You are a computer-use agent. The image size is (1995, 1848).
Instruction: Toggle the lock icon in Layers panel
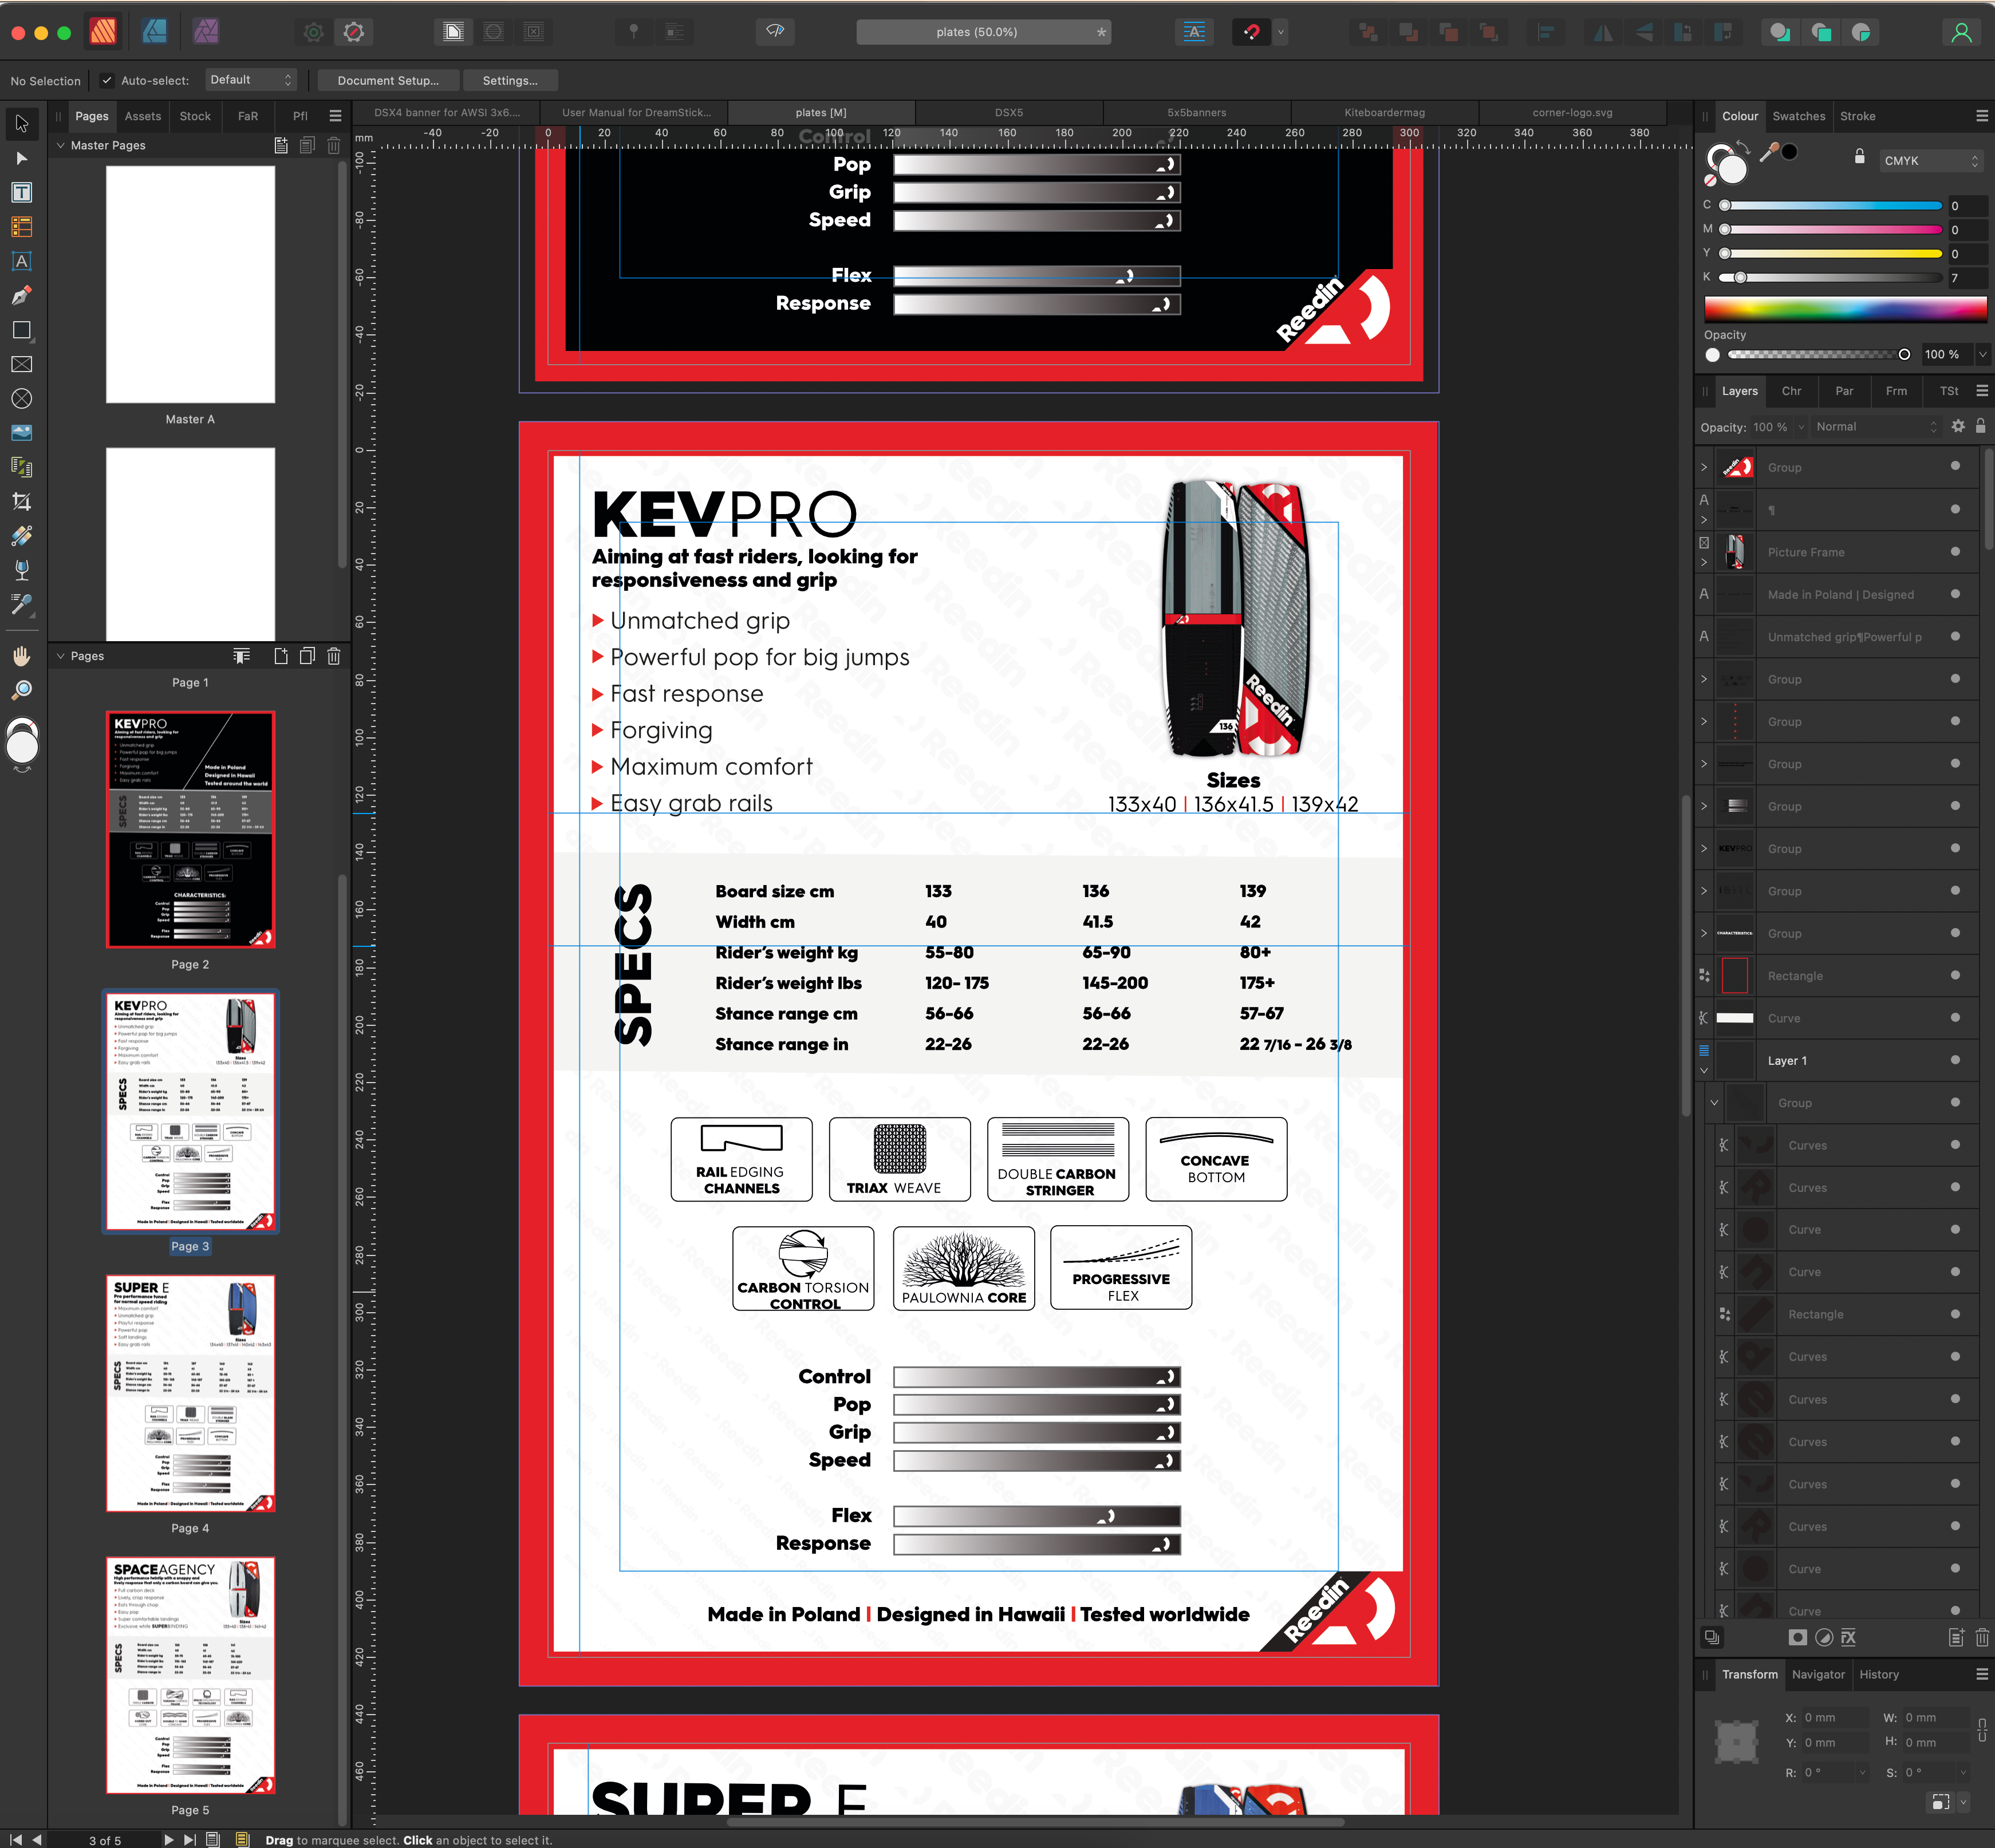pyautogui.click(x=1980, y=426)
